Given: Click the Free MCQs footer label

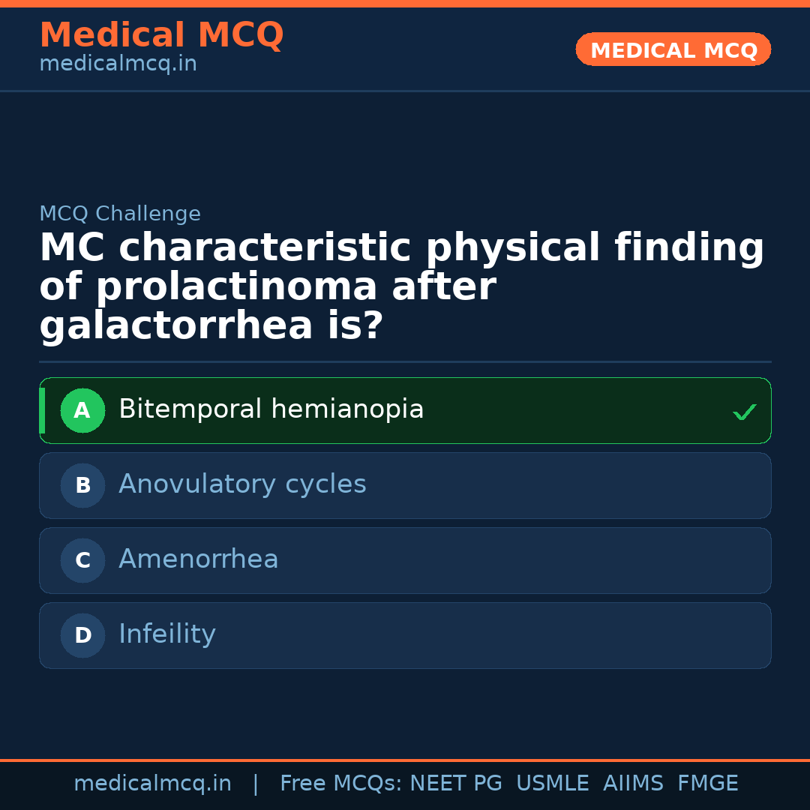Looking at the screenshot, I should 340,784.
